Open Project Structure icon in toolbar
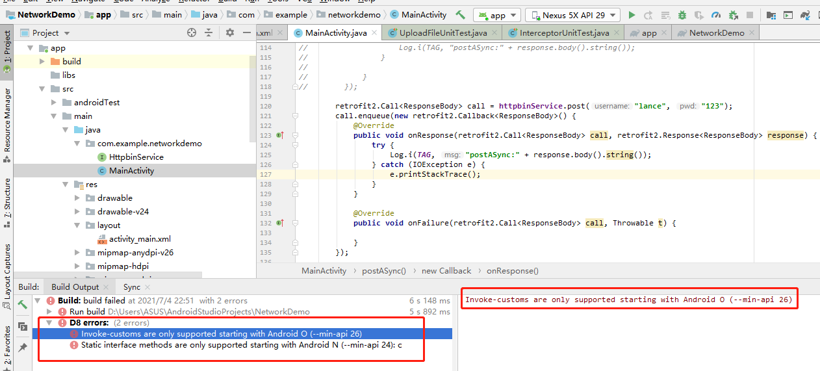Image resolution: width=820 pixels, height=371 pixels. 771,14
